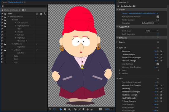This screenshot has height=112, width=169.
Task: Expand the Left Eye group
Action: click(x=16, y=35)
